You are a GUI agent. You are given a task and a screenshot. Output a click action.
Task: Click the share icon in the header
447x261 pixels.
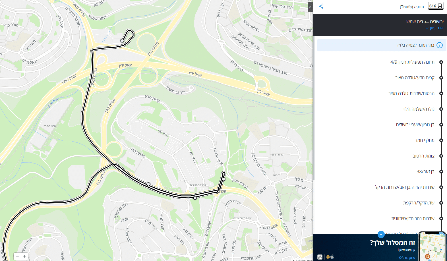pyautogui.click(x=321, y=6)
